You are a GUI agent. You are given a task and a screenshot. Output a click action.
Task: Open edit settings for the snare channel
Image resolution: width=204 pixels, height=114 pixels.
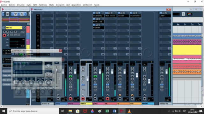[x=70, y=82]
